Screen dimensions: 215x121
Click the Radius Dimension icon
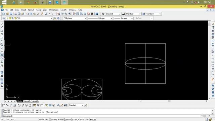coord(19,105)
